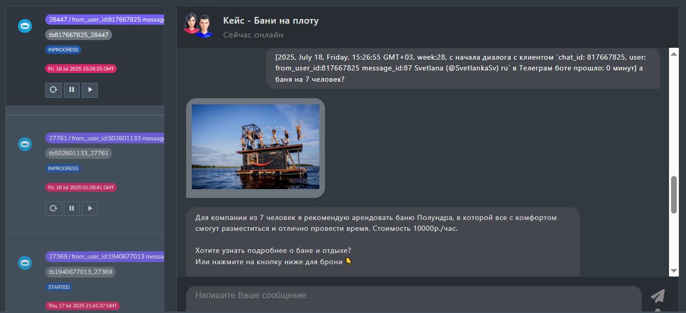Click bot avatar icon of dialog 27369

pyautogui.click(x=25, y=263)
